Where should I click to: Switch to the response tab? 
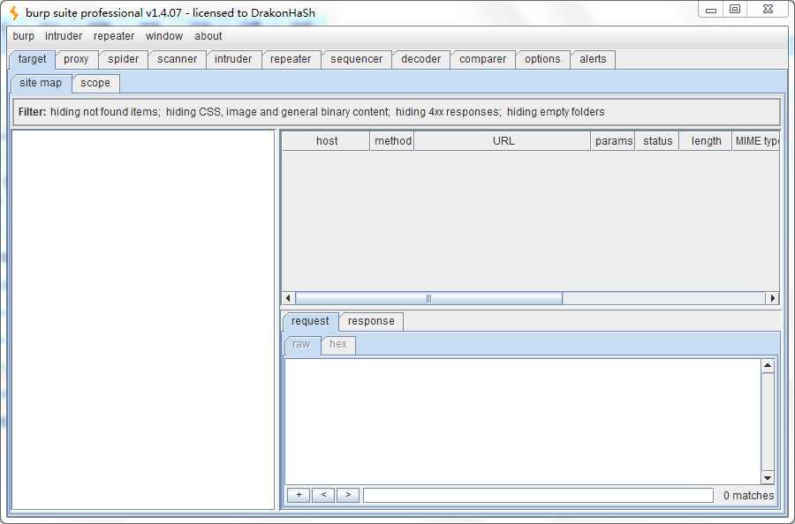[x=371, y=321]
